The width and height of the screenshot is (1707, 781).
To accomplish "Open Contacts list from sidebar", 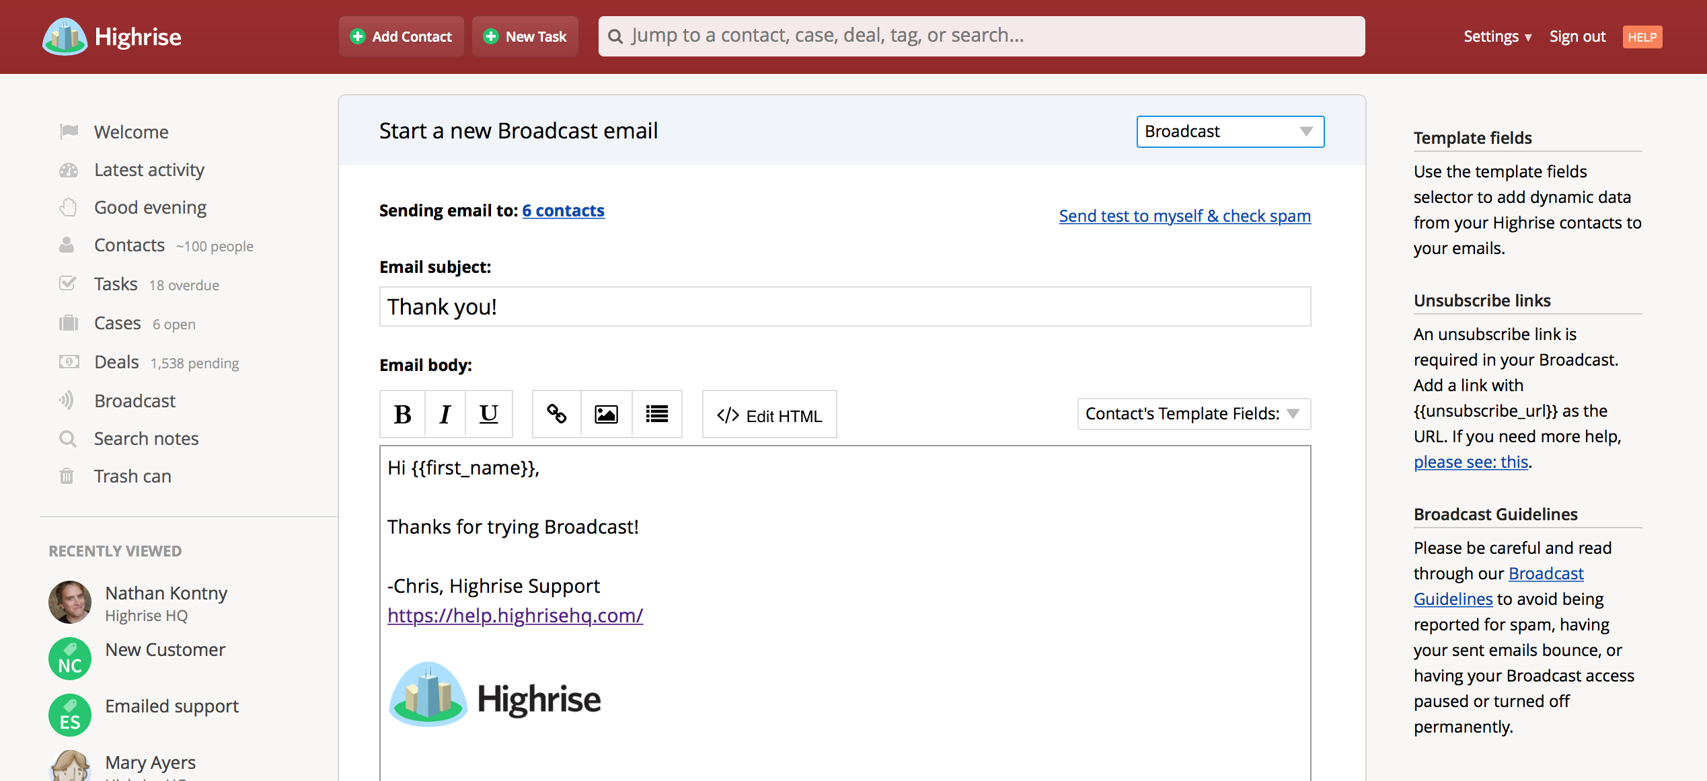I will click(x=129, y=245).
